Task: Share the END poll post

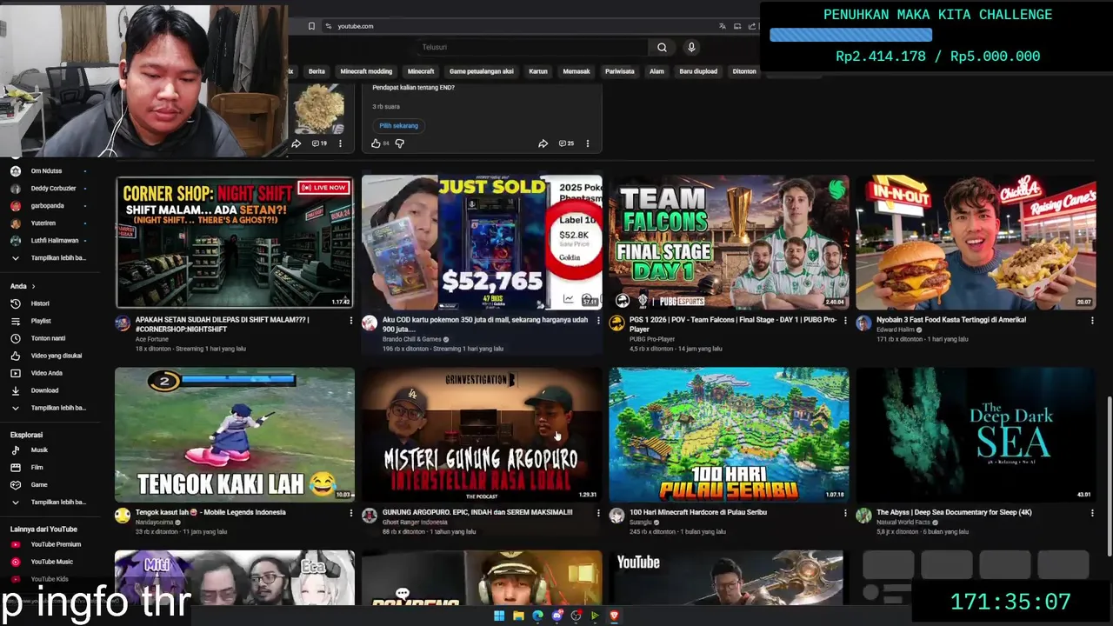Action: pyautogui.click(x=543, y=143)
